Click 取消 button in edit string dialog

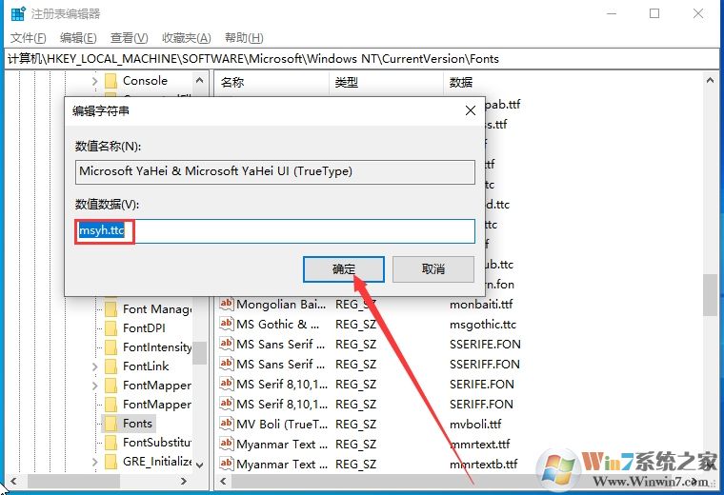(x=433, y=269)
